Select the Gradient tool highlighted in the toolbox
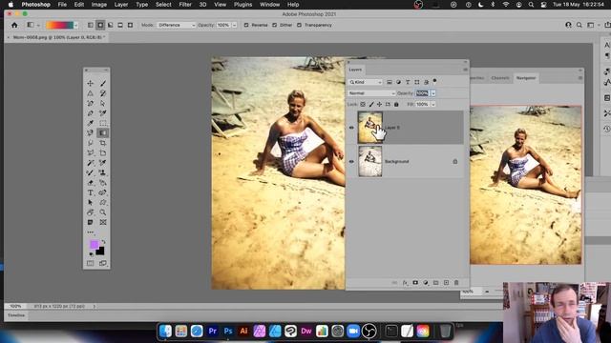Image resolution: width=611 pixels, height=343 pixels. pyautogui.click(x=103, y=133)
